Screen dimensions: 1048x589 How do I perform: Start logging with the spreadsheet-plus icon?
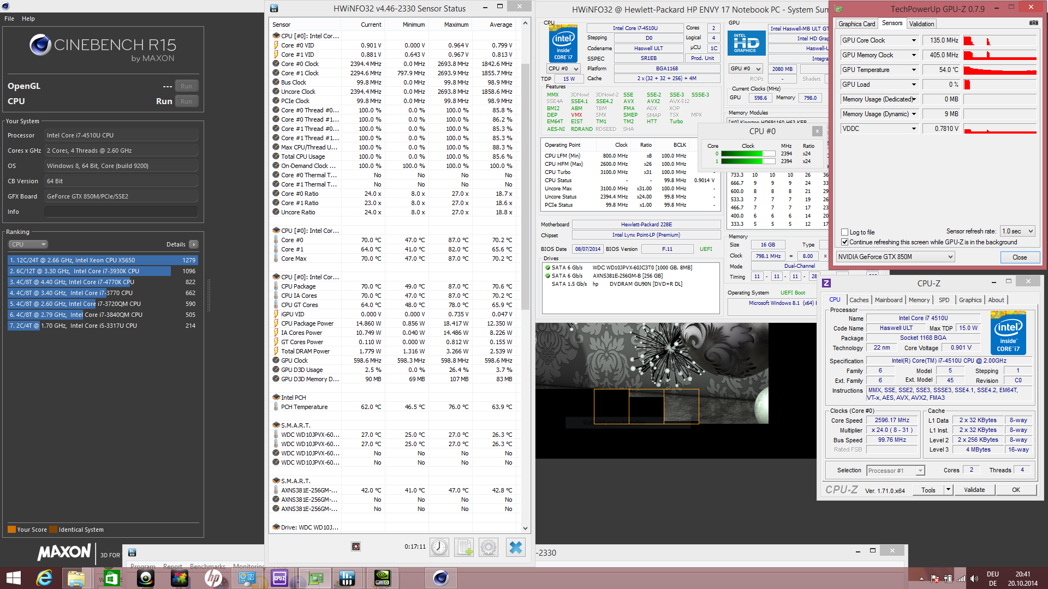click(x=464, y=547)
